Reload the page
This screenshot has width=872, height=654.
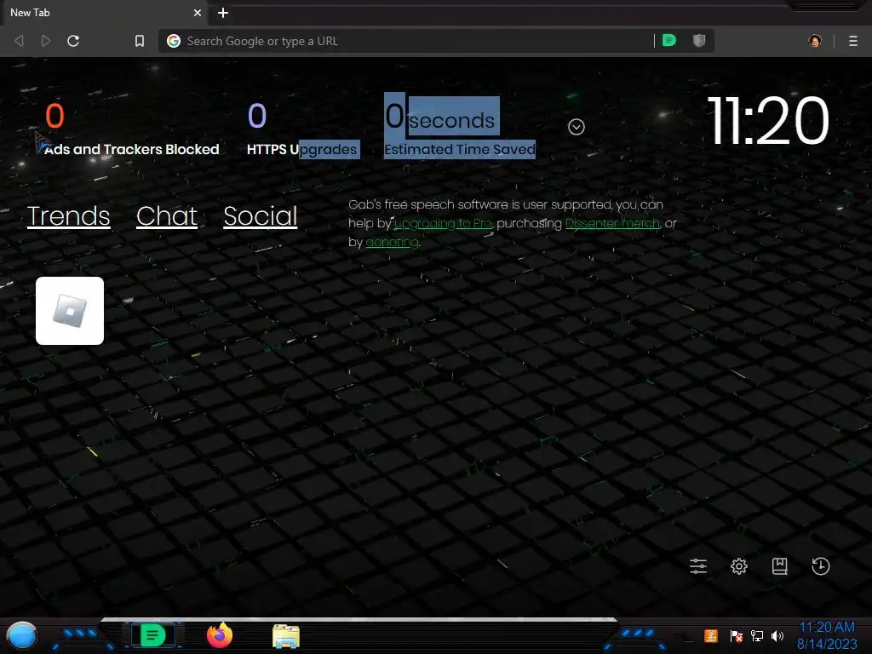pyautogui.click(x=73, y=41)
